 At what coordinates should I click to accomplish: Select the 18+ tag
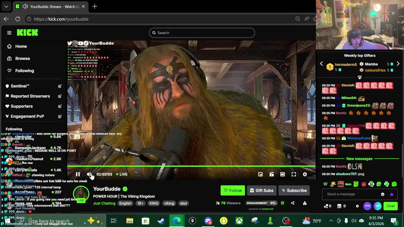click(x=140, y=203)
